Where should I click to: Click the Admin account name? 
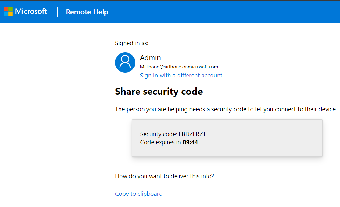[150, 58]
